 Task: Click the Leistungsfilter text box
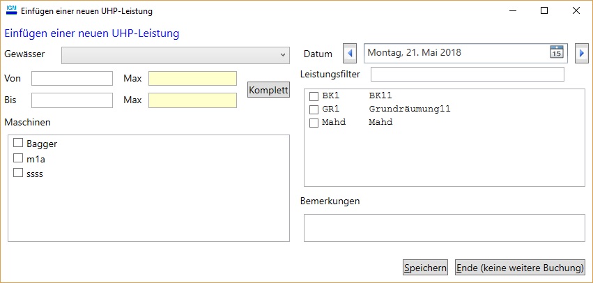tap(467, 75)
